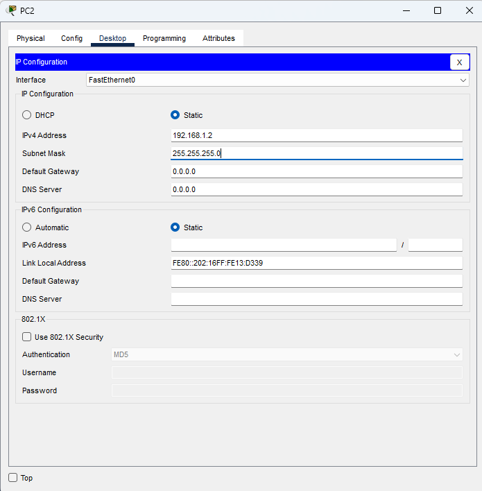Enable Use 802.1X Security checkbox

(x=27, y=337)
